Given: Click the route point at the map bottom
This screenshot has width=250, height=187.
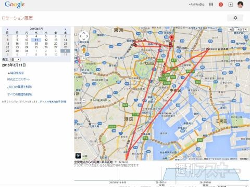Looking at the screenshot, I should 129,149.
